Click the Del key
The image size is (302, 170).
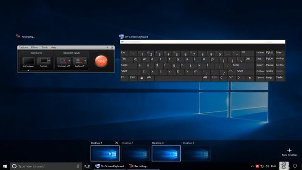[250, 59]
